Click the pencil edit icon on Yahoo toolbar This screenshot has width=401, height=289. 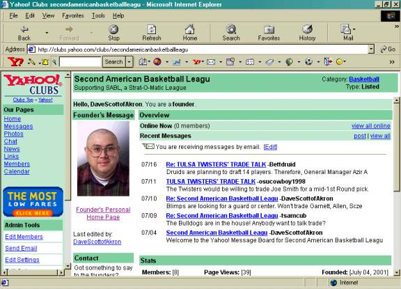pos(32,62)
